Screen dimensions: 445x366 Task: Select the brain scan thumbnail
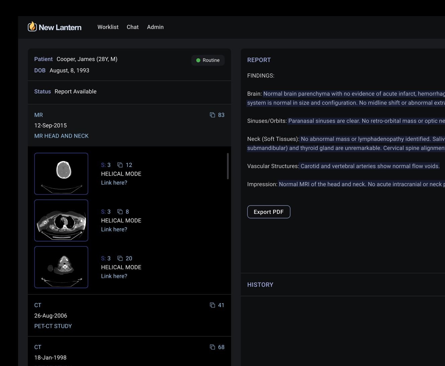[61, 174]
